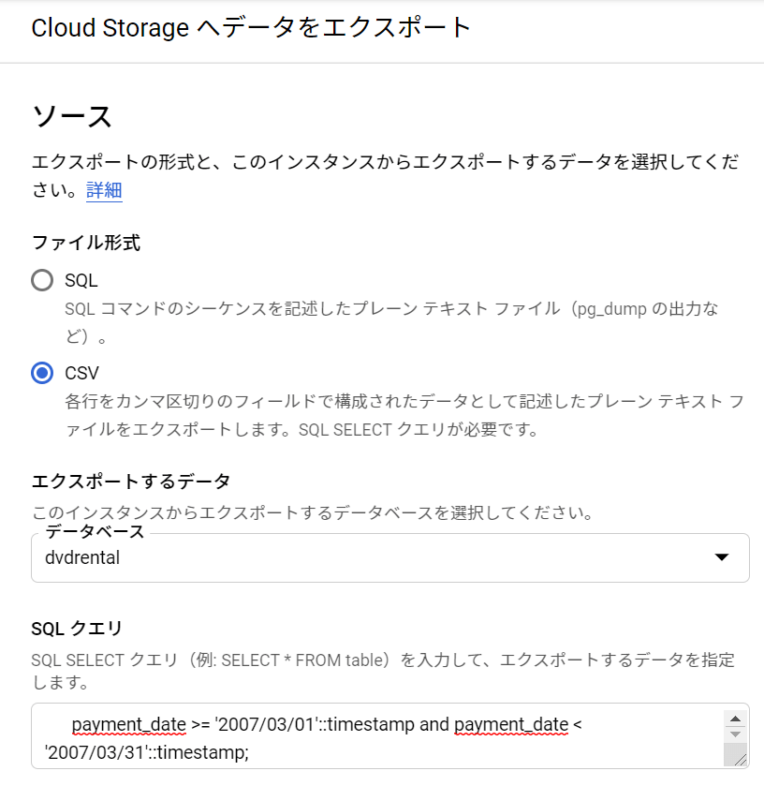This screenshot has width=764, height=786.
Task: Open the 詳細 details link
Action: pyautogui.click(x=104, y=190)
